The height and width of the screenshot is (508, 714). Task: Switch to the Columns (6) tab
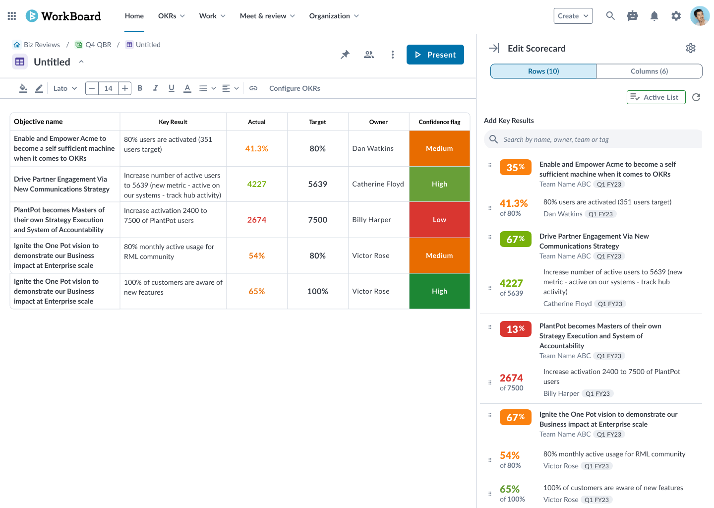[x=649, y=71]
